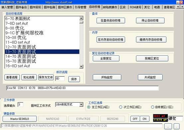Screen dimensions: 184x130
Task: Click second small button beside path field
Action: coord(176,126)
